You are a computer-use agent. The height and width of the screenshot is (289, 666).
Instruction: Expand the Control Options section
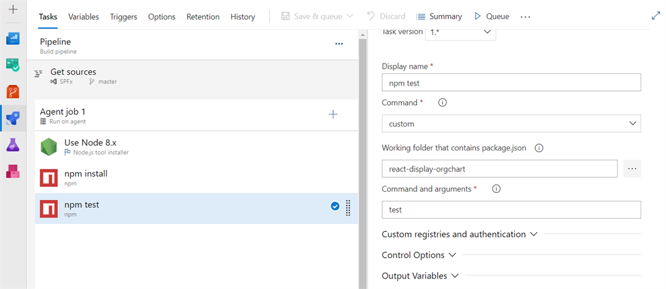tap(419, 255)
